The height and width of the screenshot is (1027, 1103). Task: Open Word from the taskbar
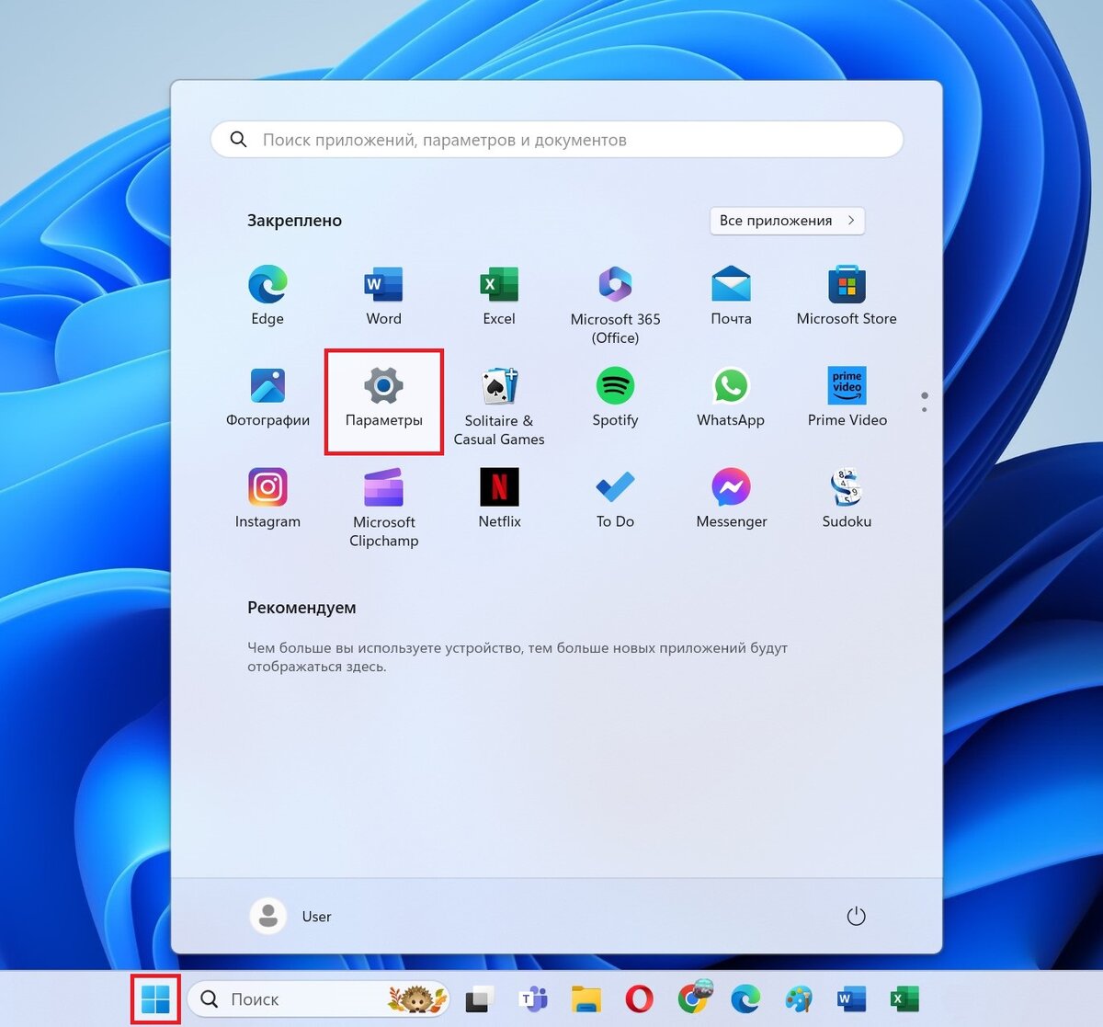pyautogui.click(x=852, y=998)
